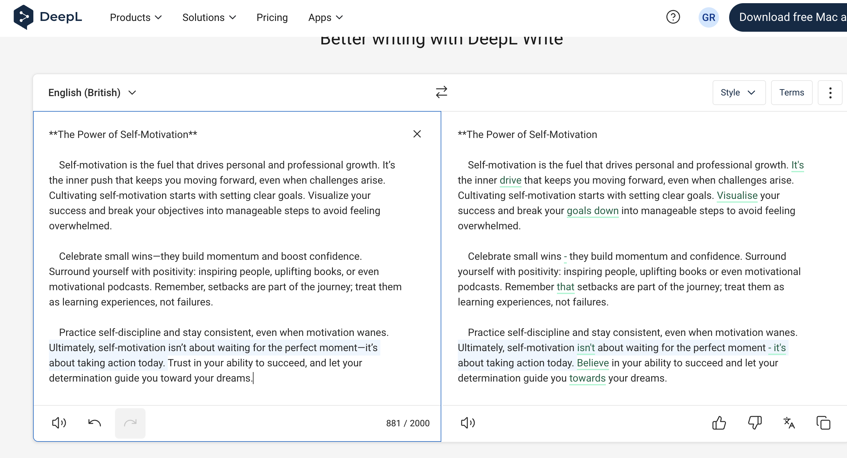Image resolution: width=847 pixels, height=458 pixels.
Task: Give a thumbs up rating to the result
Action: pos(719,423)
